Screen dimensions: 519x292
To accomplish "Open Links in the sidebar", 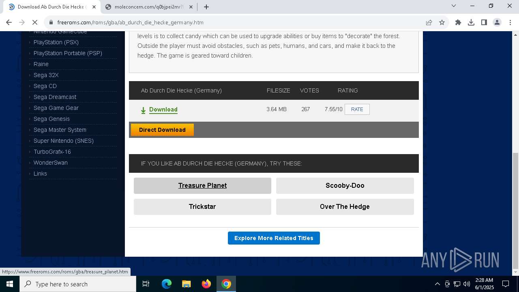I will pos(40,174).
